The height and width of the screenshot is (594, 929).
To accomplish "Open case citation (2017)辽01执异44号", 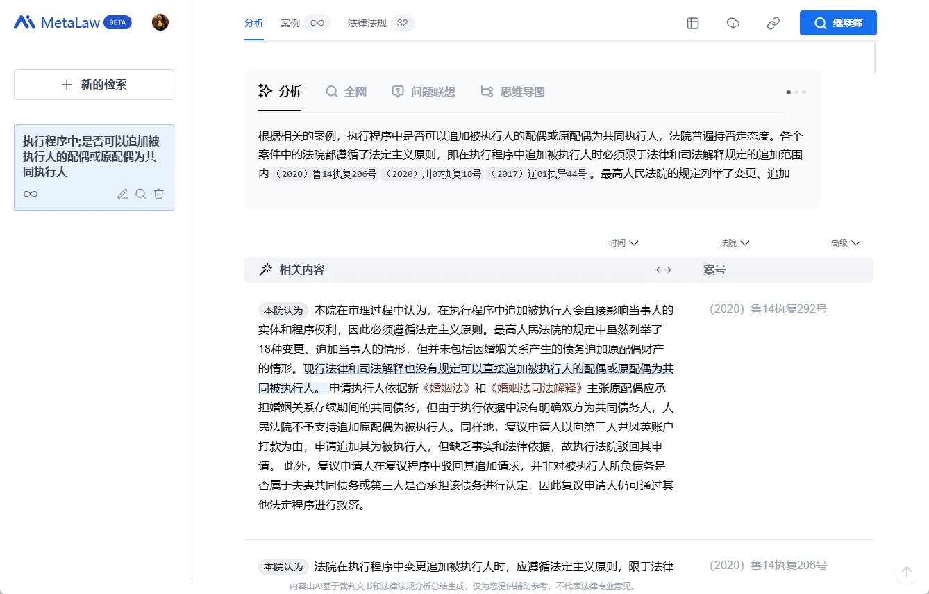I will tap(536, 174).
